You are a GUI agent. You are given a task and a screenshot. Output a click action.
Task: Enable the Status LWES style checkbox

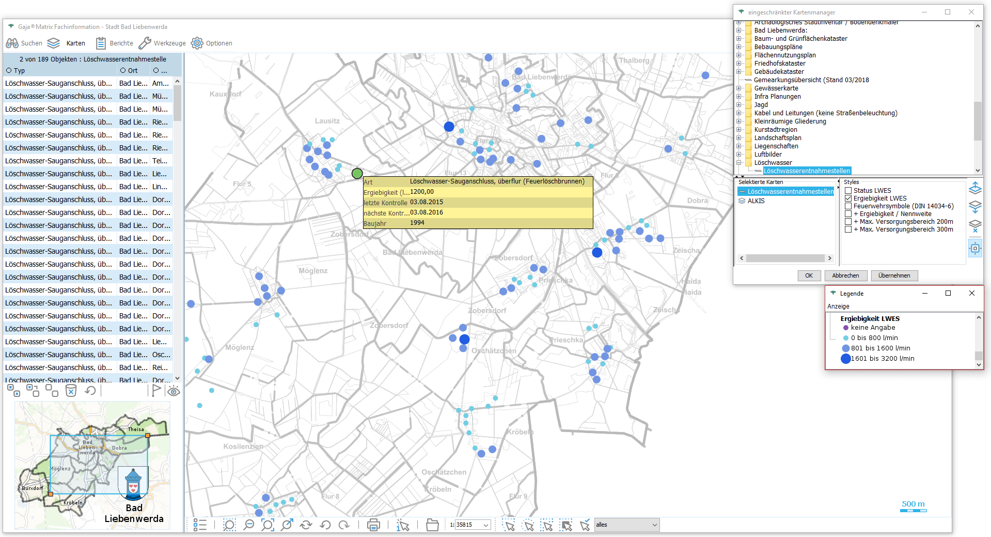click(x=848, y=191)
